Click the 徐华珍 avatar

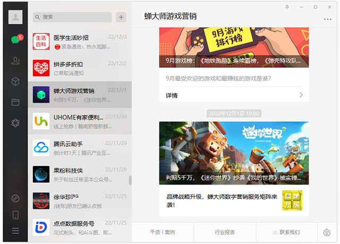(41, 201)
